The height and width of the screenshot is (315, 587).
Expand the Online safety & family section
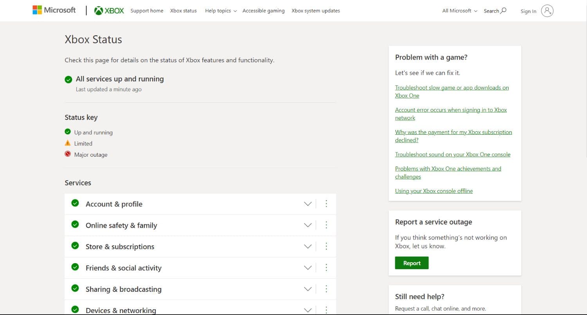click(308, 225)
